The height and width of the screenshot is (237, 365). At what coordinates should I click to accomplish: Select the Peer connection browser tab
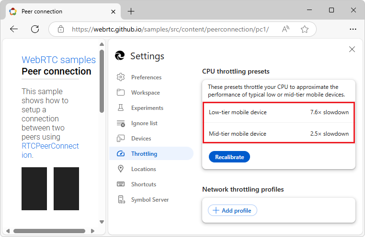63,11
